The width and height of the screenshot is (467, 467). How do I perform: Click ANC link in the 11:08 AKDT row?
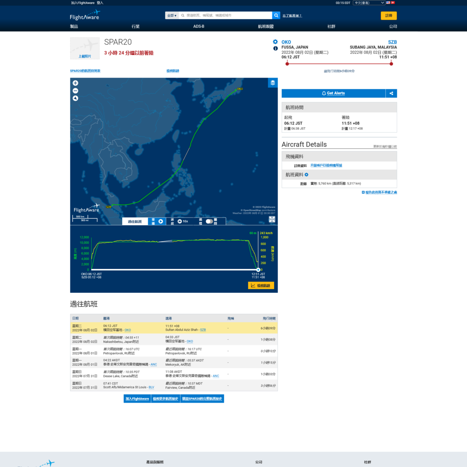coord(216,376)
